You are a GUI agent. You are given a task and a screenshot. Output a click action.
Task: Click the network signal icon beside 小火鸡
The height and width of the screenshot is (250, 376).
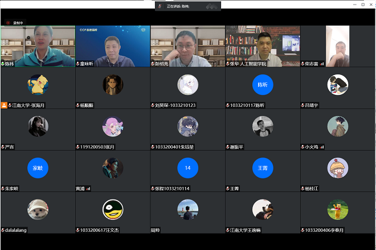[x=322, y=147]
